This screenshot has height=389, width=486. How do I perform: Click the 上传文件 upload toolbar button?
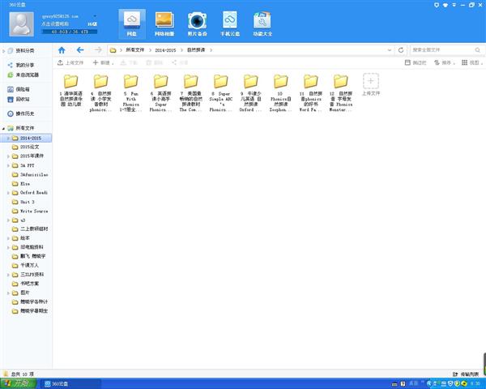point(70,62)
